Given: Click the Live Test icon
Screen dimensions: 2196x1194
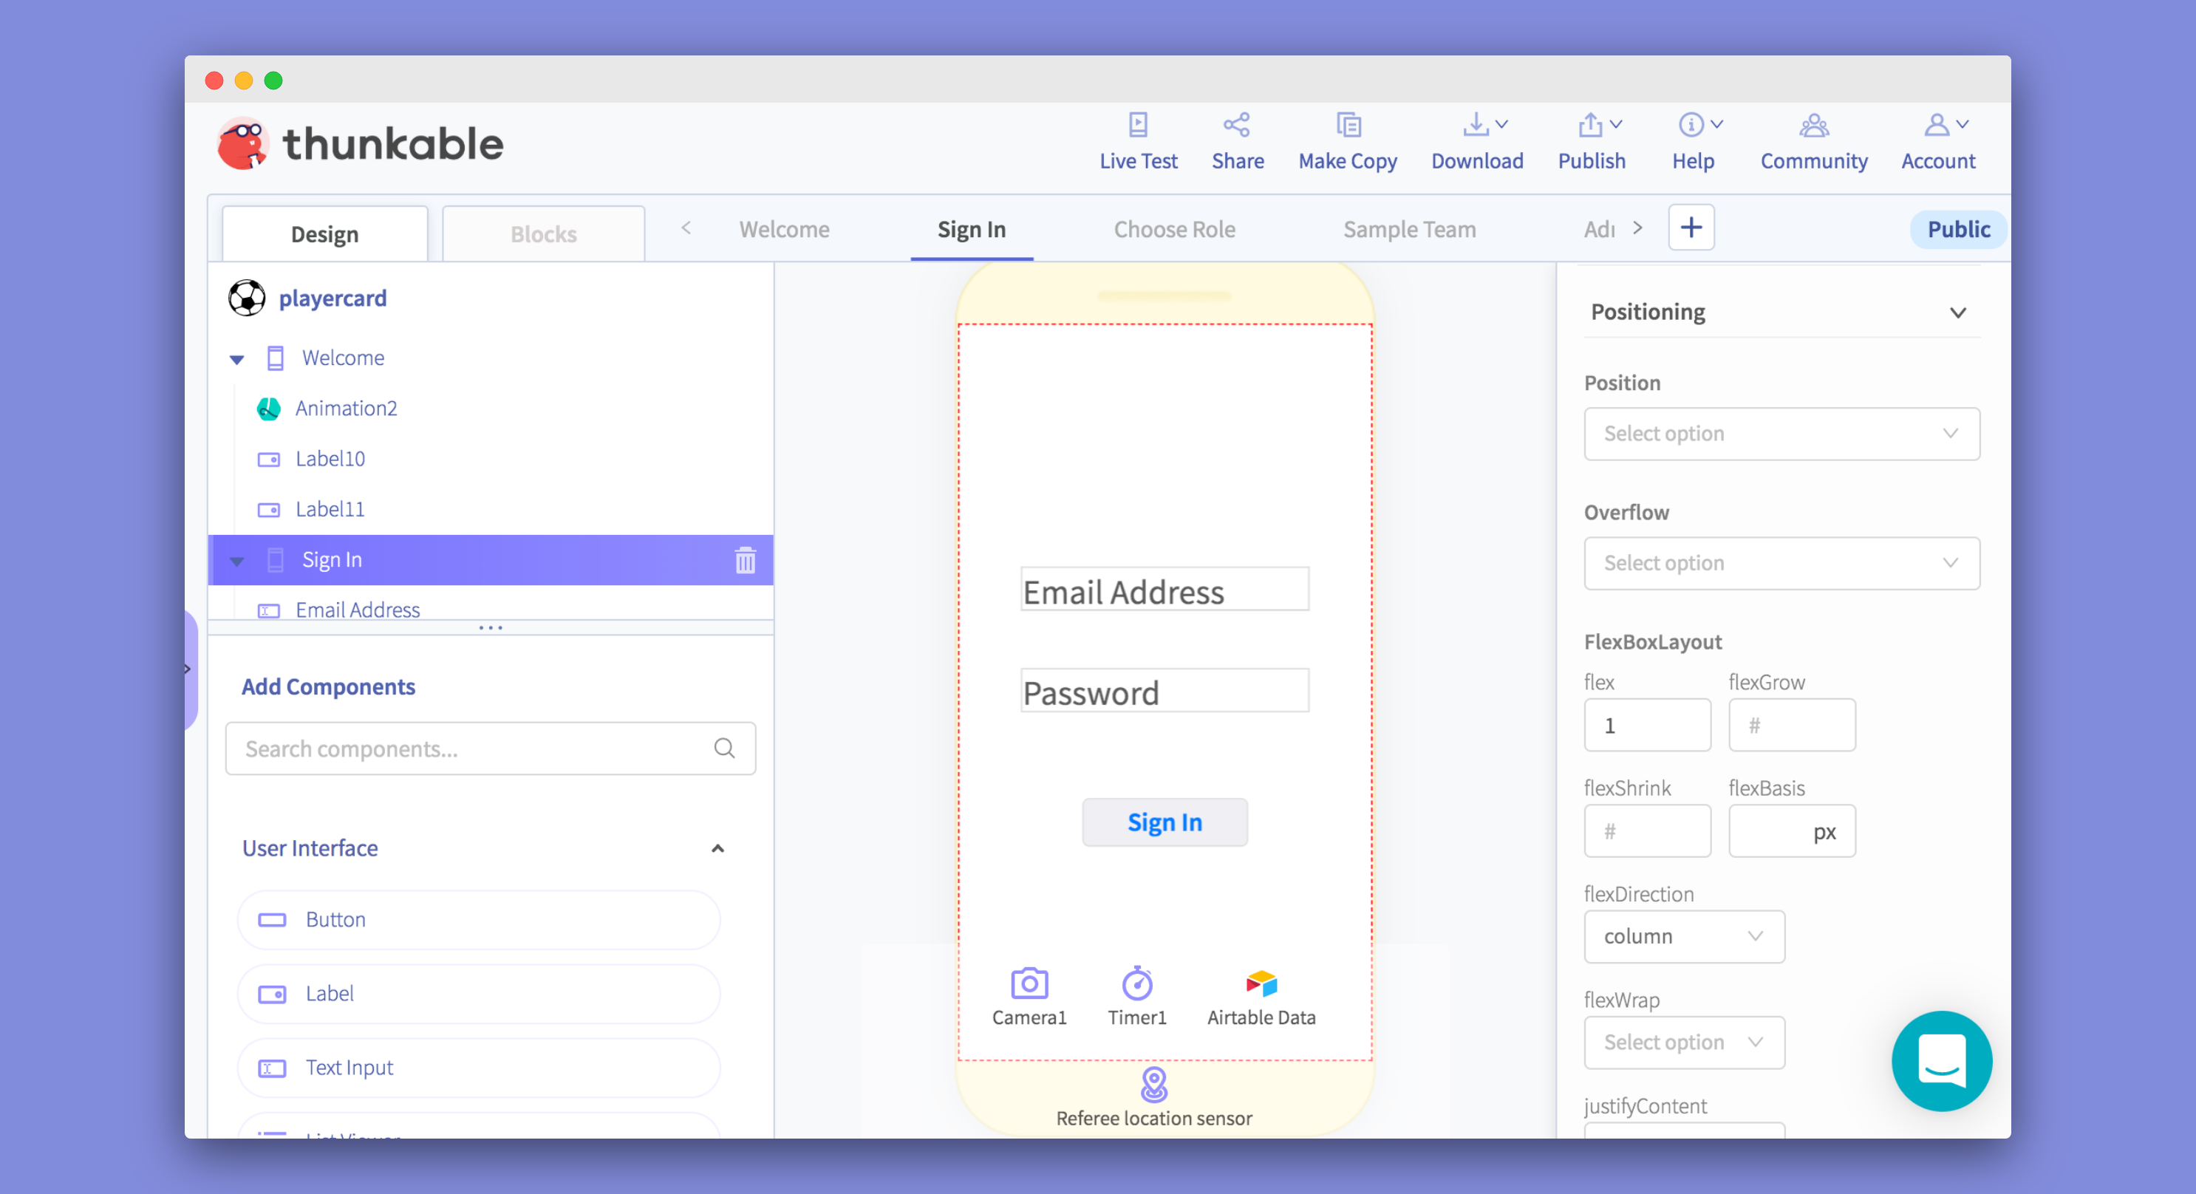Looking at the screenshot, I should pyautogui.click(x=1138, y=126).
